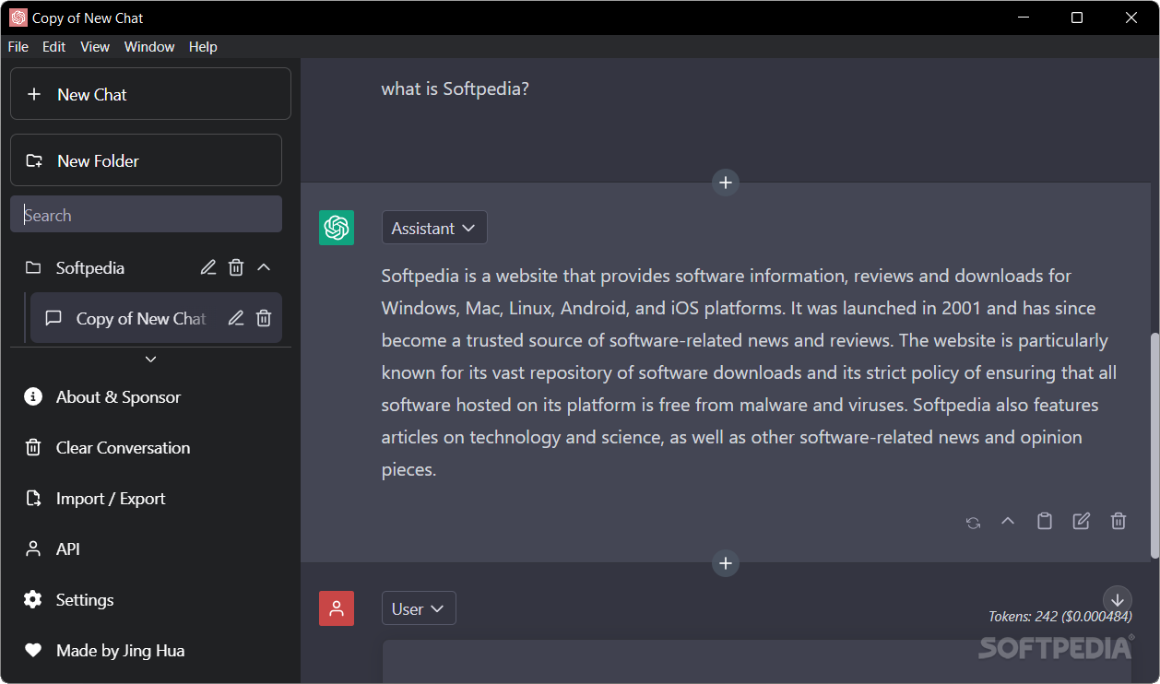Screen dimensions: 1160x684
Task: Click the file icon beside Import / Export
Action: [33, 498]
